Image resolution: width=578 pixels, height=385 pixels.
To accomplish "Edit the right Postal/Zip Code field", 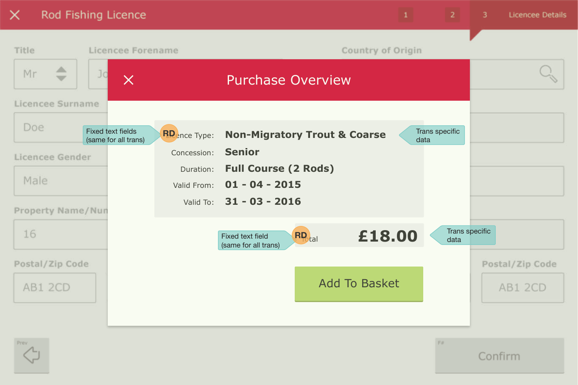I will tap(523, 288).
